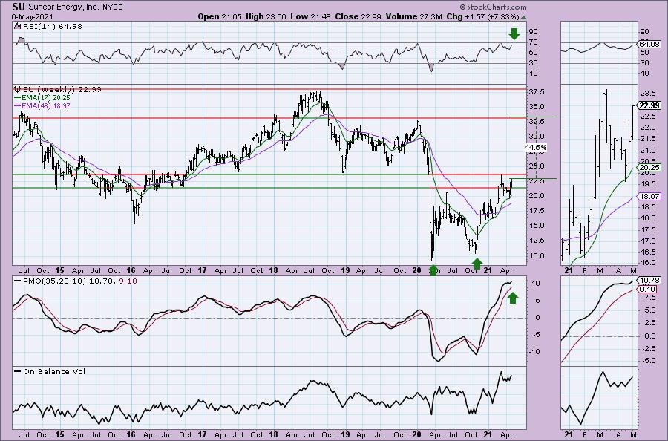Screen dimensions: 668x441
Task: Click the Chg +1.57 (+7.33%) value
Action: [482, 16]
